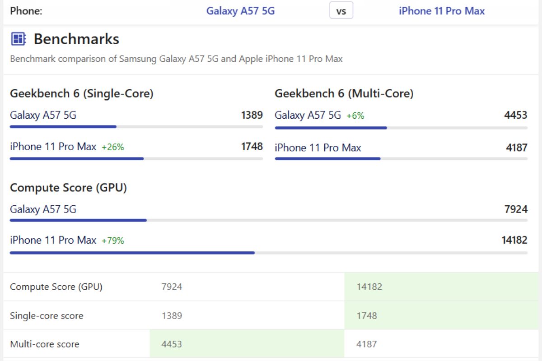542x361 pixels.
Task: Click Geekbench 6 (Multi-Core) heading
Action: 344,93
